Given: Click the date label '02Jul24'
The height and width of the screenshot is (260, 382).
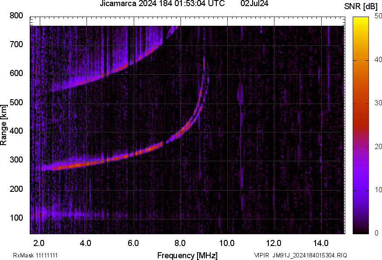Looking at the screenshot, I should [254, 3].
